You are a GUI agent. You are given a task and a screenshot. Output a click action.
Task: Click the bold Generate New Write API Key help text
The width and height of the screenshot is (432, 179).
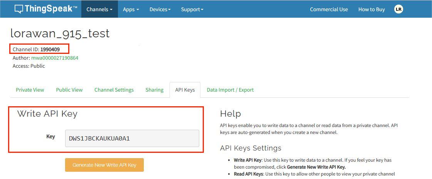(x=316, y=167)
